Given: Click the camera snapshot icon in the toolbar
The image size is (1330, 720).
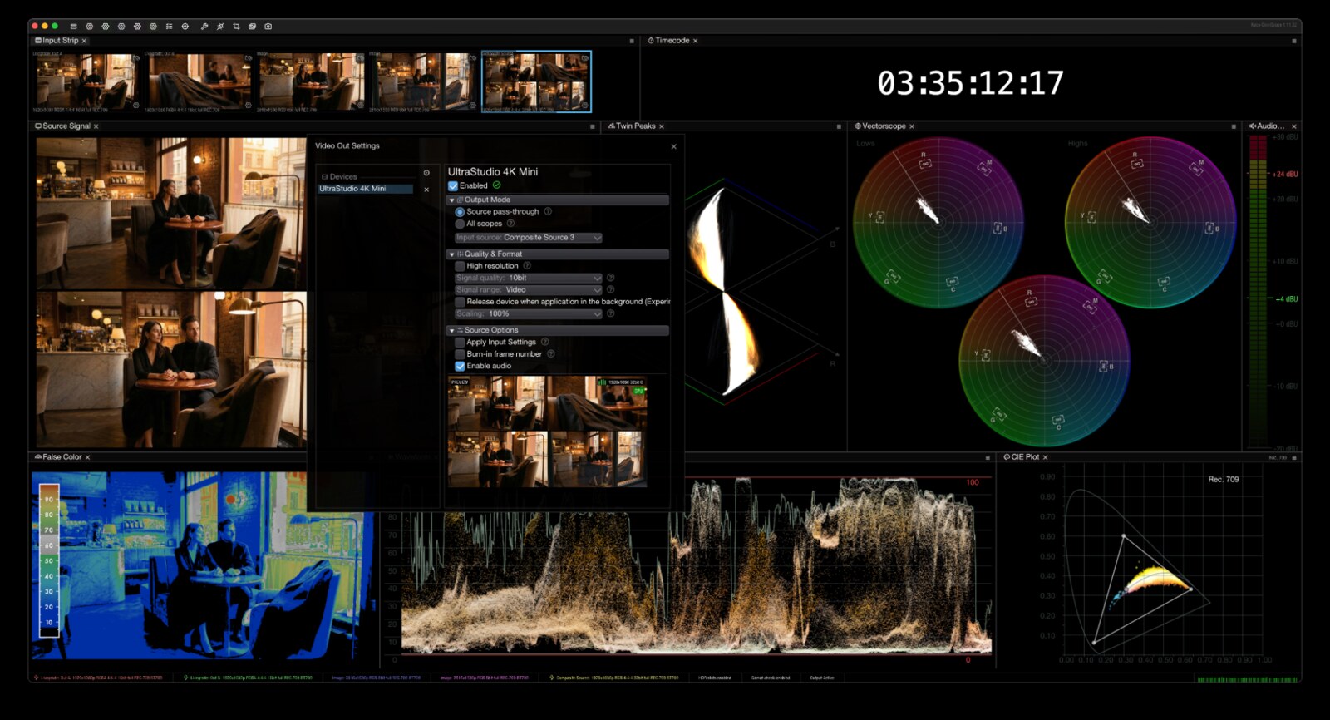Looking at the screenshot, I should pos(268,27).
